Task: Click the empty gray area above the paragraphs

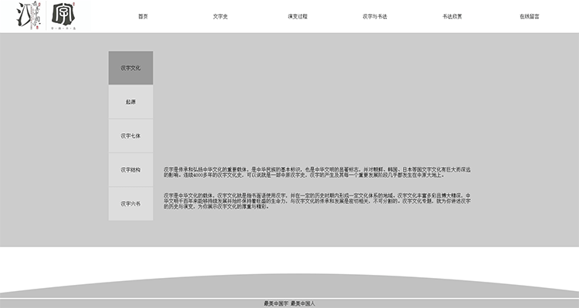Action: point(317,100)
